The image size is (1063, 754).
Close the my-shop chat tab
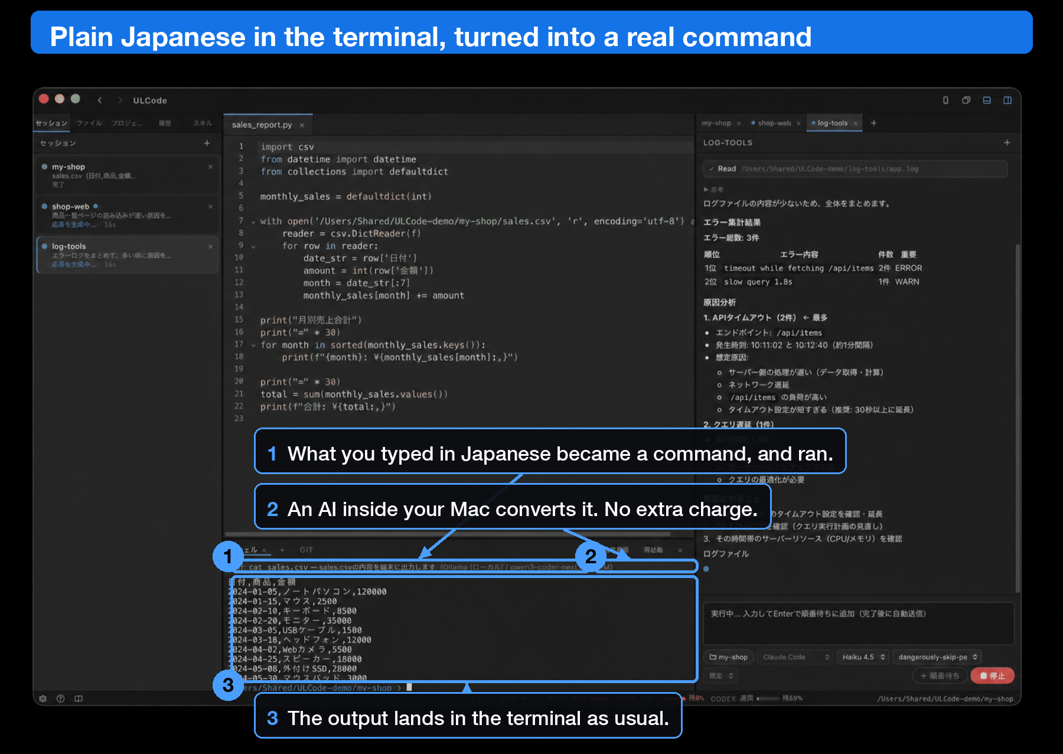[x=738, y=123]
